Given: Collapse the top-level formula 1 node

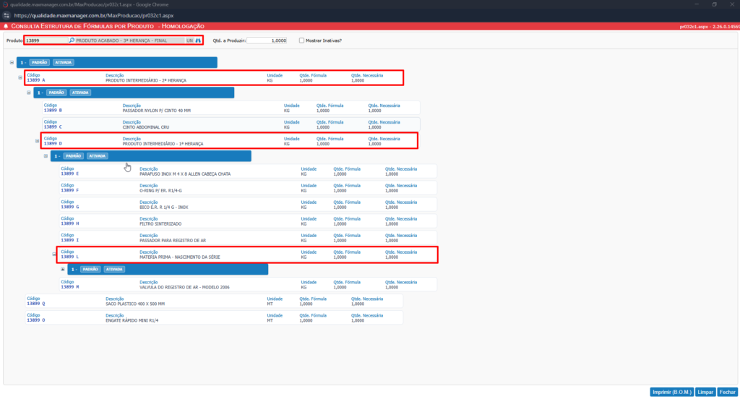Looking at the screenshot, I should coord(12,62).
